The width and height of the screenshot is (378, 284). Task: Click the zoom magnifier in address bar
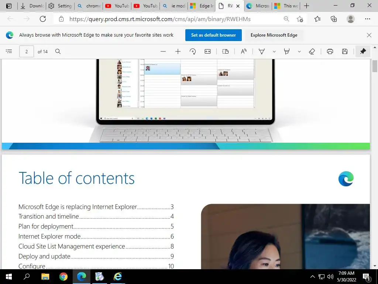286,19
